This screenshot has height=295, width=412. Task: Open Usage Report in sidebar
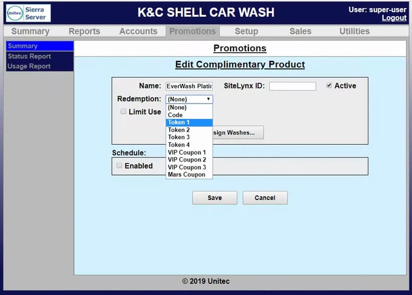30,66
